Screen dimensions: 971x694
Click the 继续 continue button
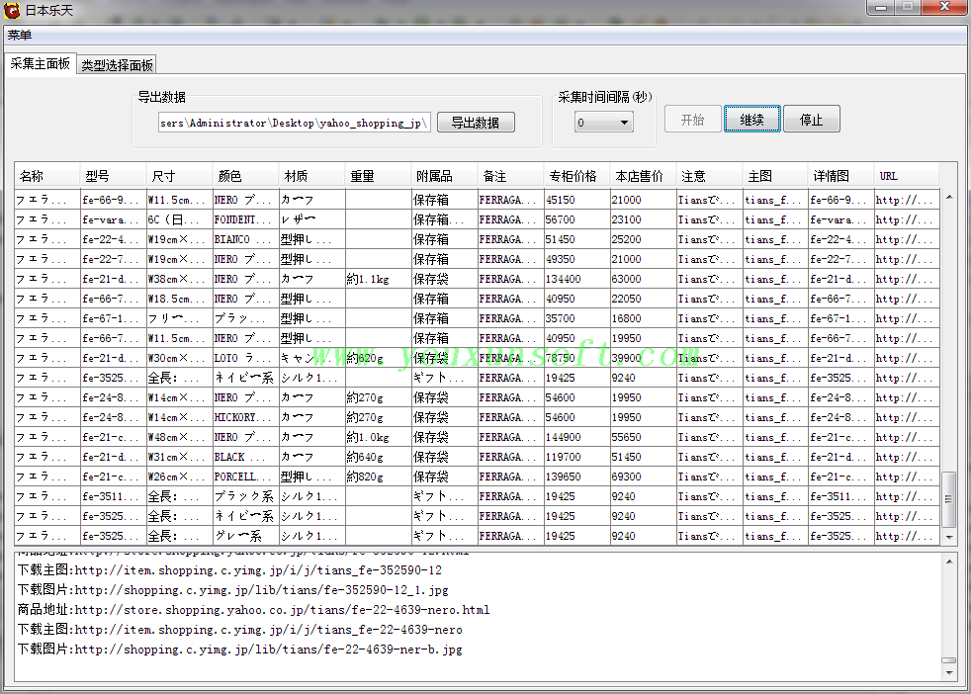[x=751, y=120]
